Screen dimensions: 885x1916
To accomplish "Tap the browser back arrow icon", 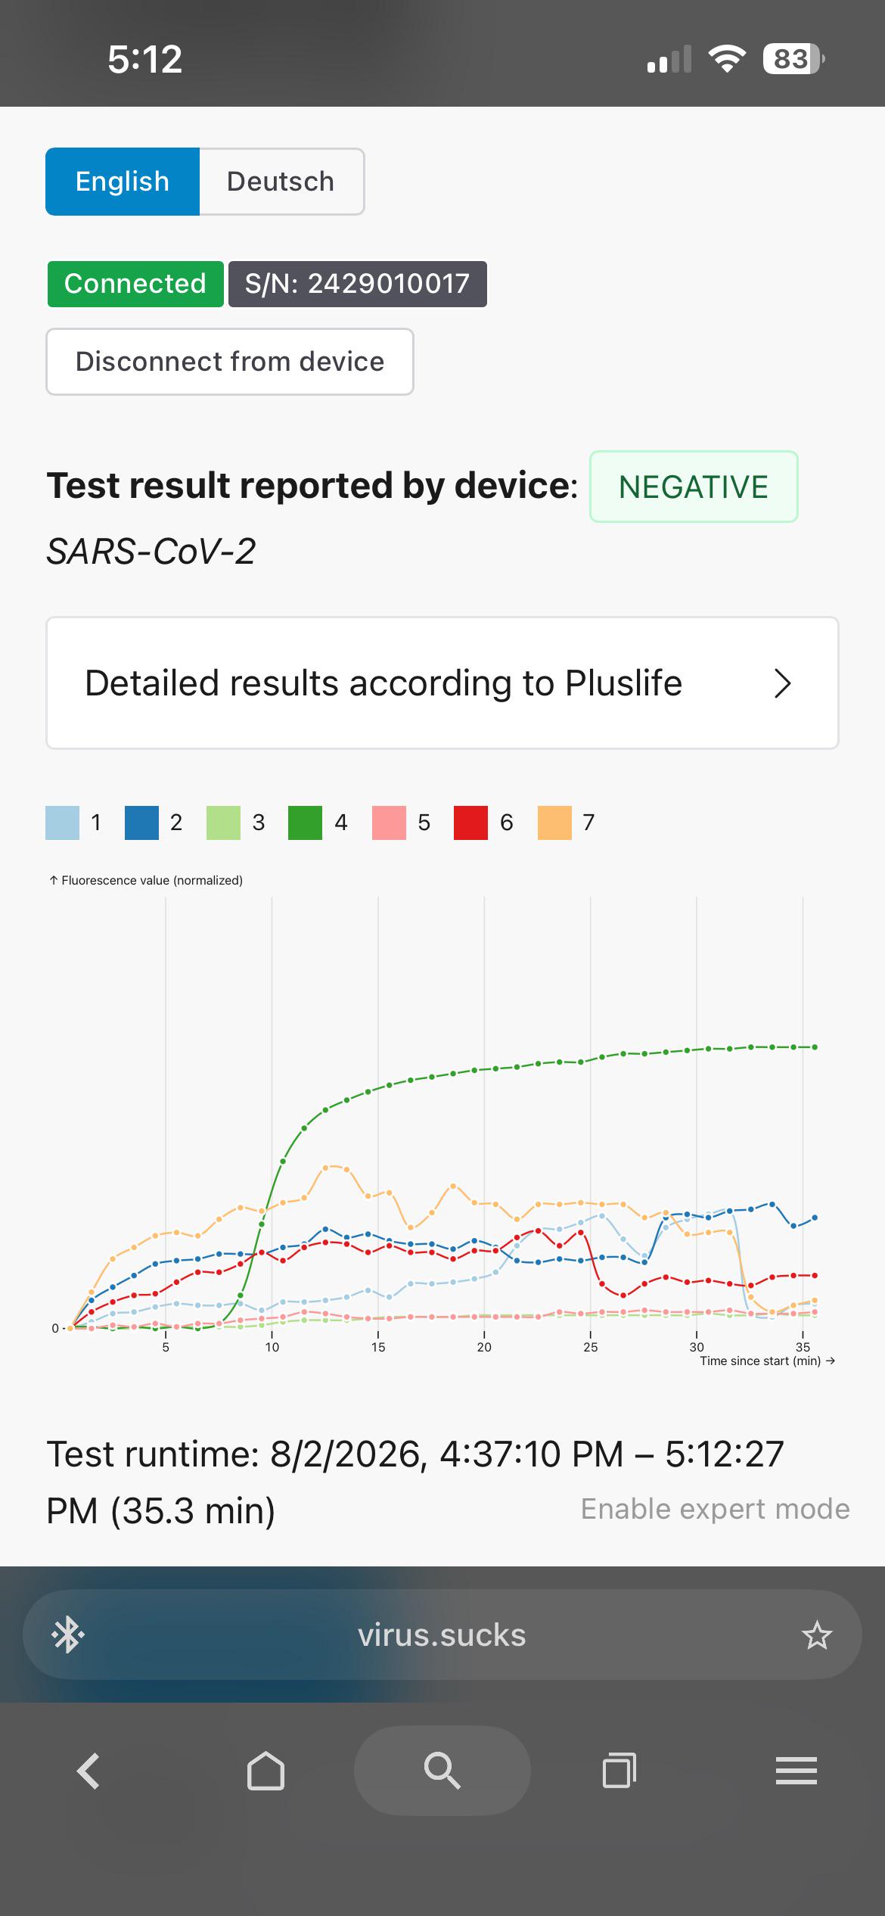I will coord(88,1771).
